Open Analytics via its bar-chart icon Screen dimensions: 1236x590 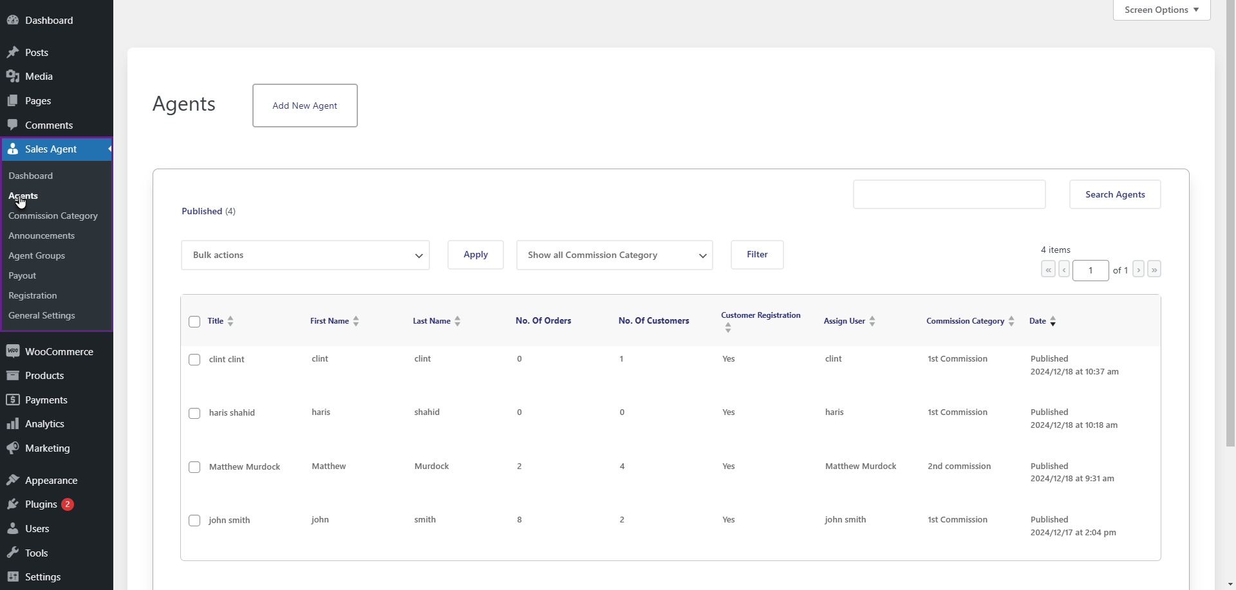pos(13,424)
